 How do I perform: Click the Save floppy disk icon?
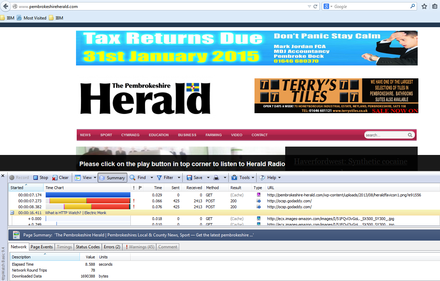[x=189, y=178]
